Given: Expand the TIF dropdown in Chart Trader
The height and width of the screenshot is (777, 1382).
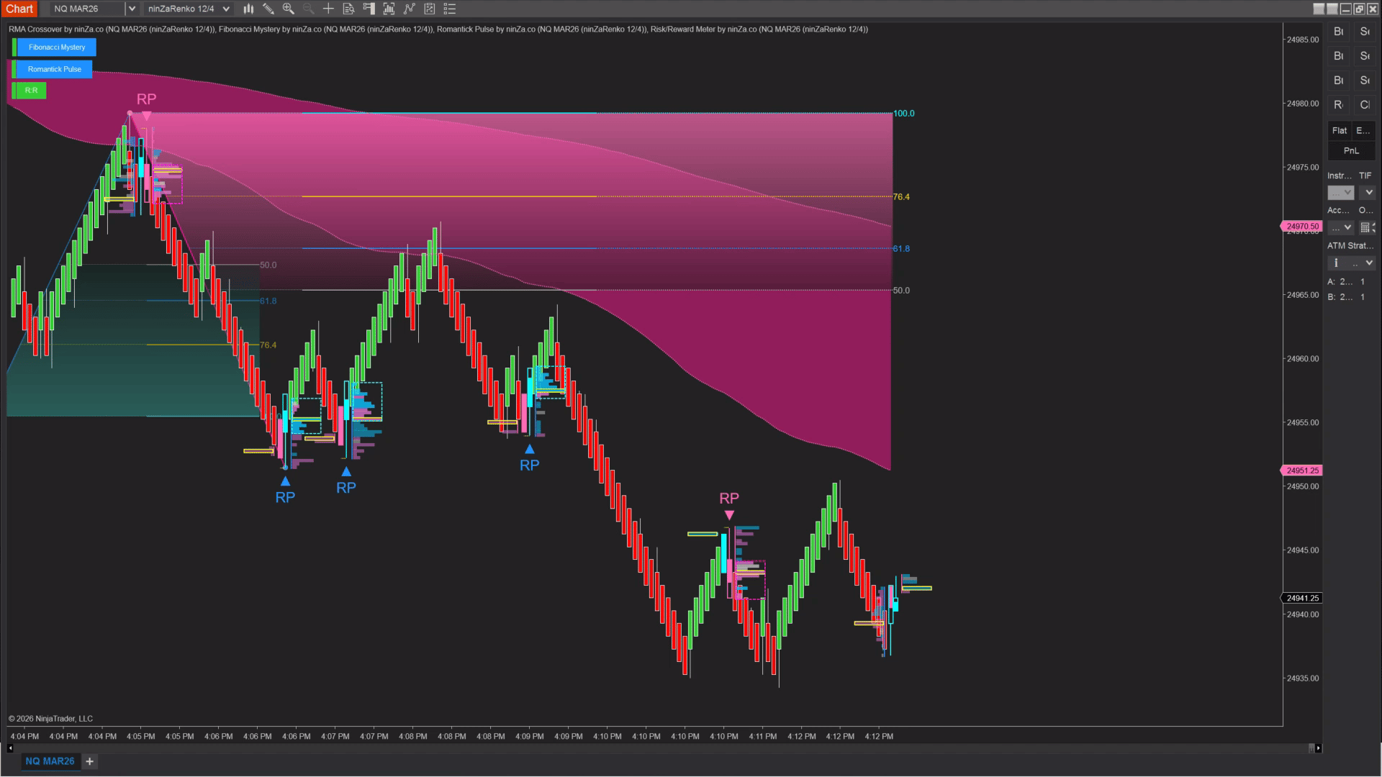Looking at the screenshot, I should [1368, 193].
